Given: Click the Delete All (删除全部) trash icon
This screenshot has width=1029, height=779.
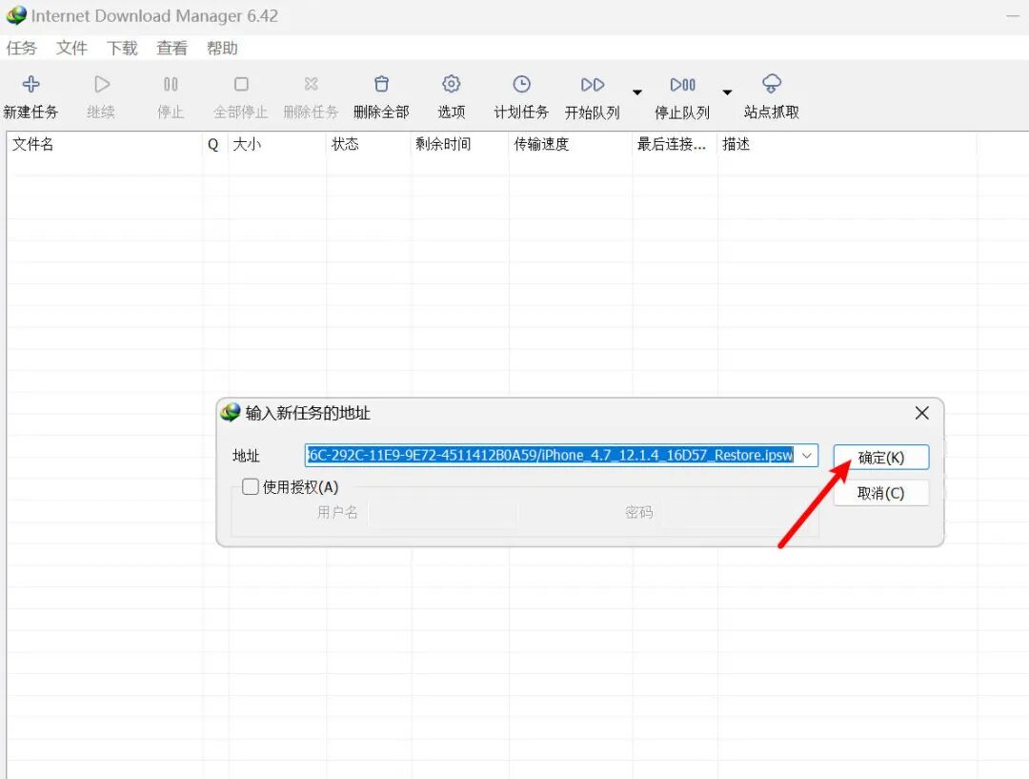Looking at the screenshot, I should coord(381,84).
